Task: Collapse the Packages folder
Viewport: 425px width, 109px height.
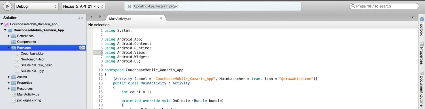Action: (9, 48)
